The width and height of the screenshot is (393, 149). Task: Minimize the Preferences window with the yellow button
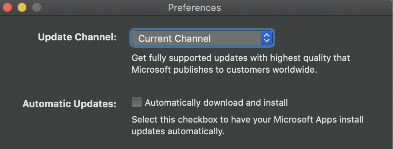coord(22,7)
